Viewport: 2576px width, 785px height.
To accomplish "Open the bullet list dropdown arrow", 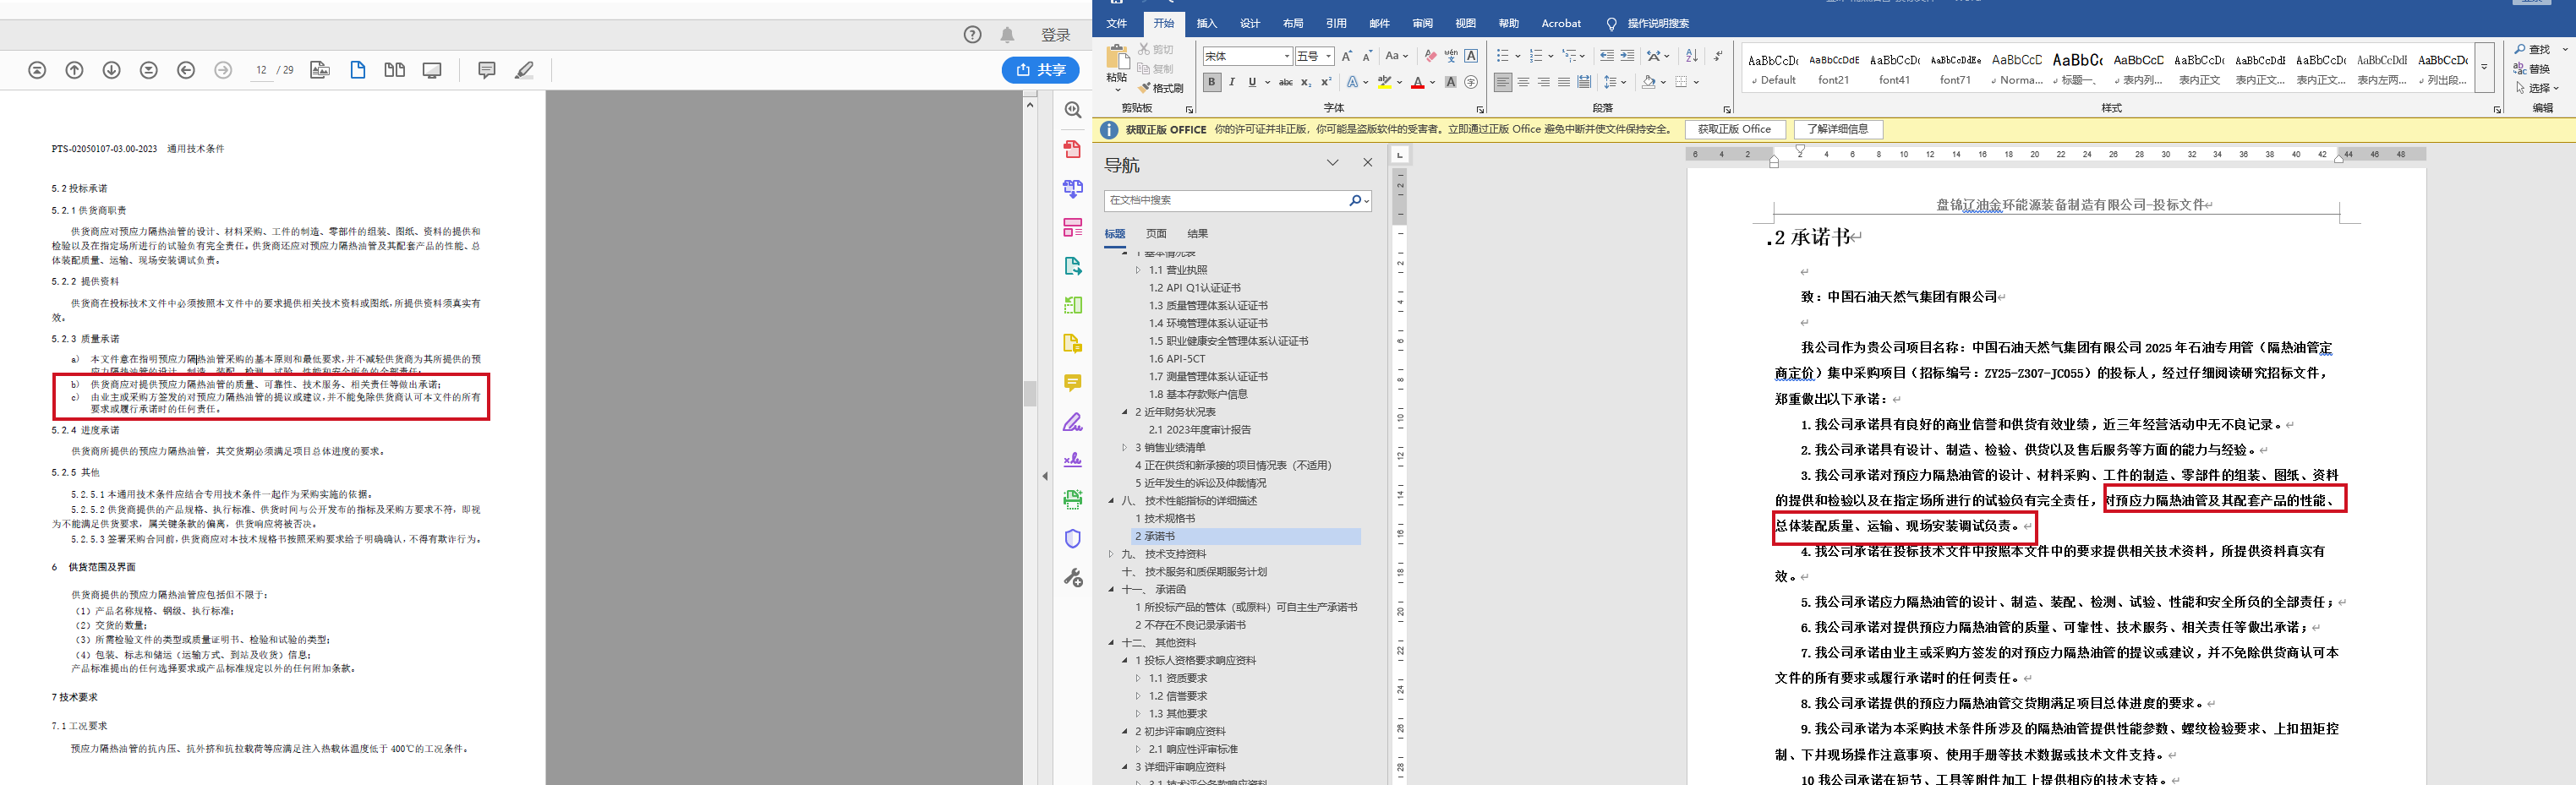I will [1517, 56].
